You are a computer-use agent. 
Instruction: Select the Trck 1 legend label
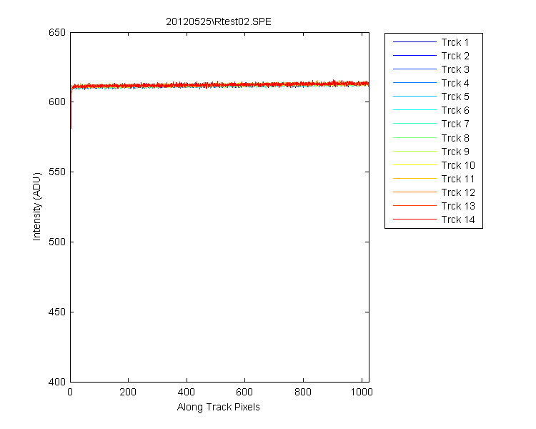point(455,42)
